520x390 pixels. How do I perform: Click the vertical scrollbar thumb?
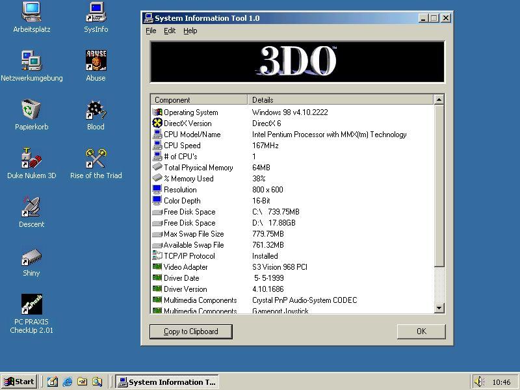(x=439, y=186)
